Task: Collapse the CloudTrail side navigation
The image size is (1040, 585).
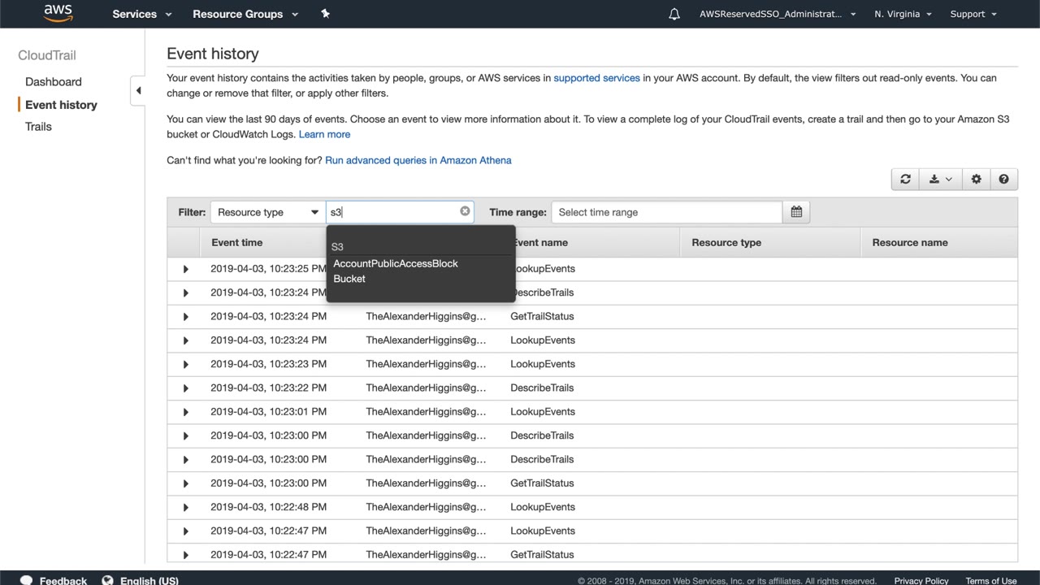Action: tap(138, 90)
